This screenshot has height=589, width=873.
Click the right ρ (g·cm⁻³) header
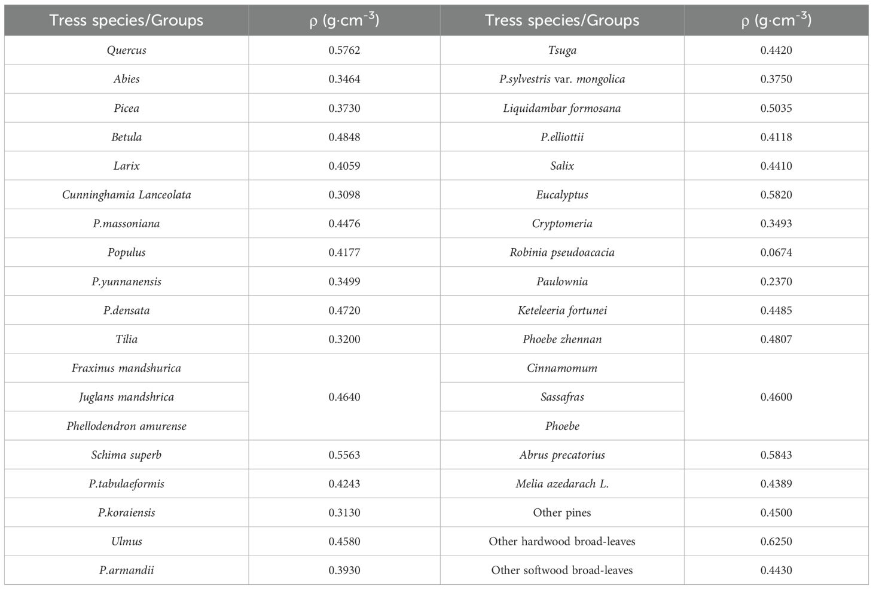pyautogui.click(x=776, y=20)
